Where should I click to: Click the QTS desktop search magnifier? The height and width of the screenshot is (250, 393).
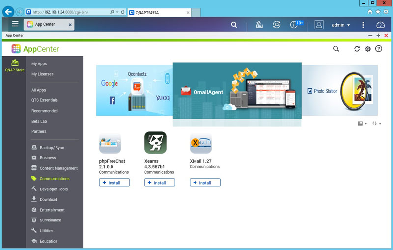pyautogui.click(x=234, y=25)
